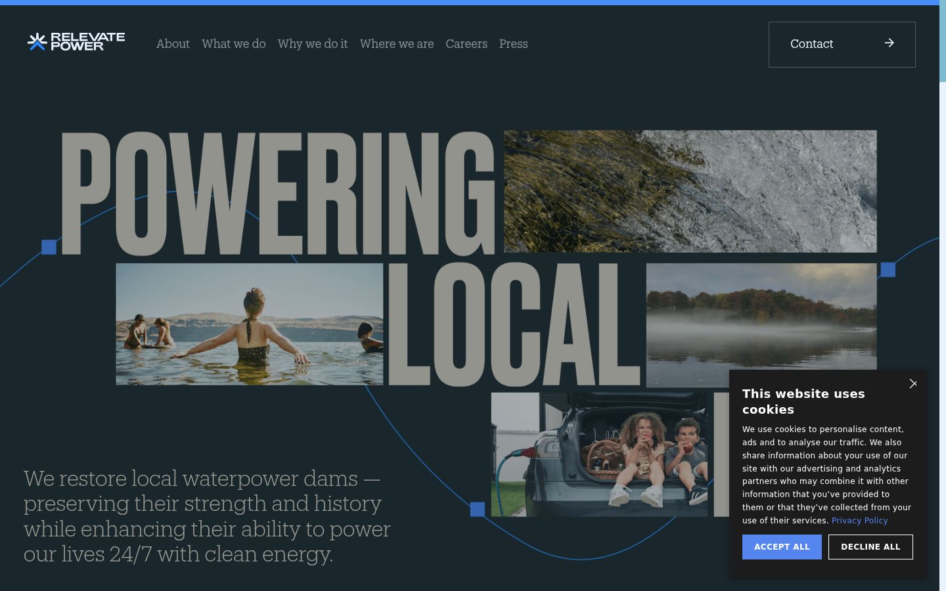946x591 pixels.
Task: Click the Relevate Power star logo icon
Action: click(37, 42)
